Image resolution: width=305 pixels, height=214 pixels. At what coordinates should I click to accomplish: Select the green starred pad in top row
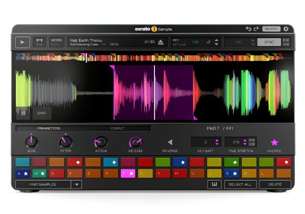pos(231,162)
